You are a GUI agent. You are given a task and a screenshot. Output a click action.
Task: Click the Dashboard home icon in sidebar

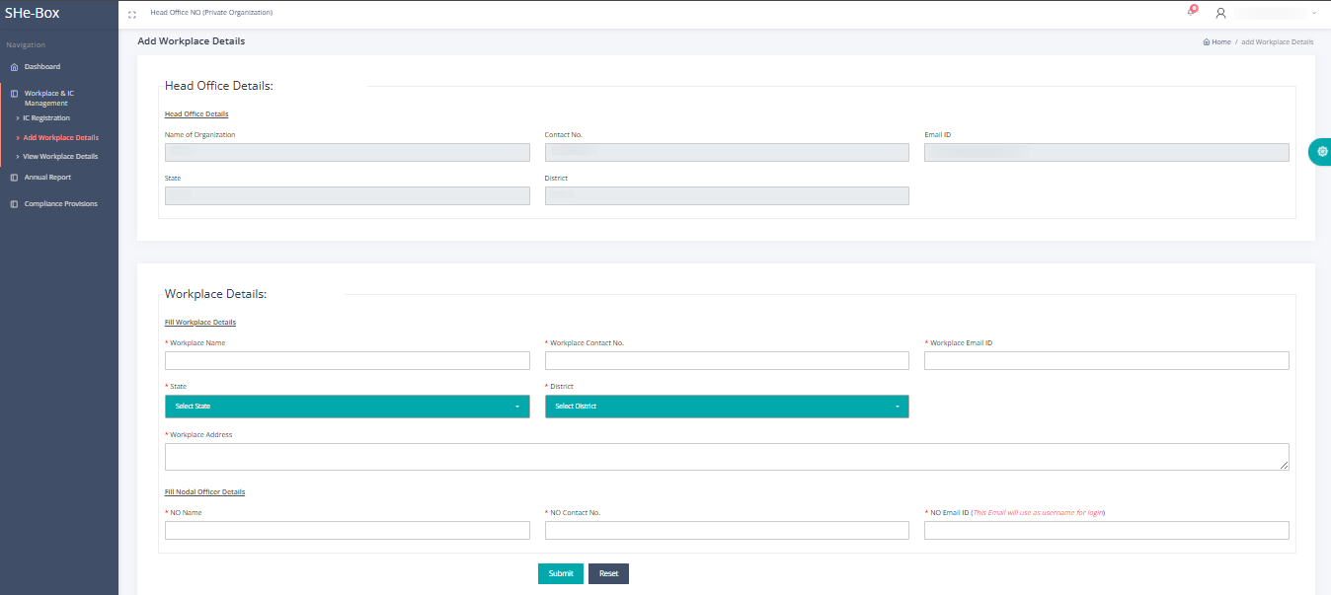coord(14,67)
